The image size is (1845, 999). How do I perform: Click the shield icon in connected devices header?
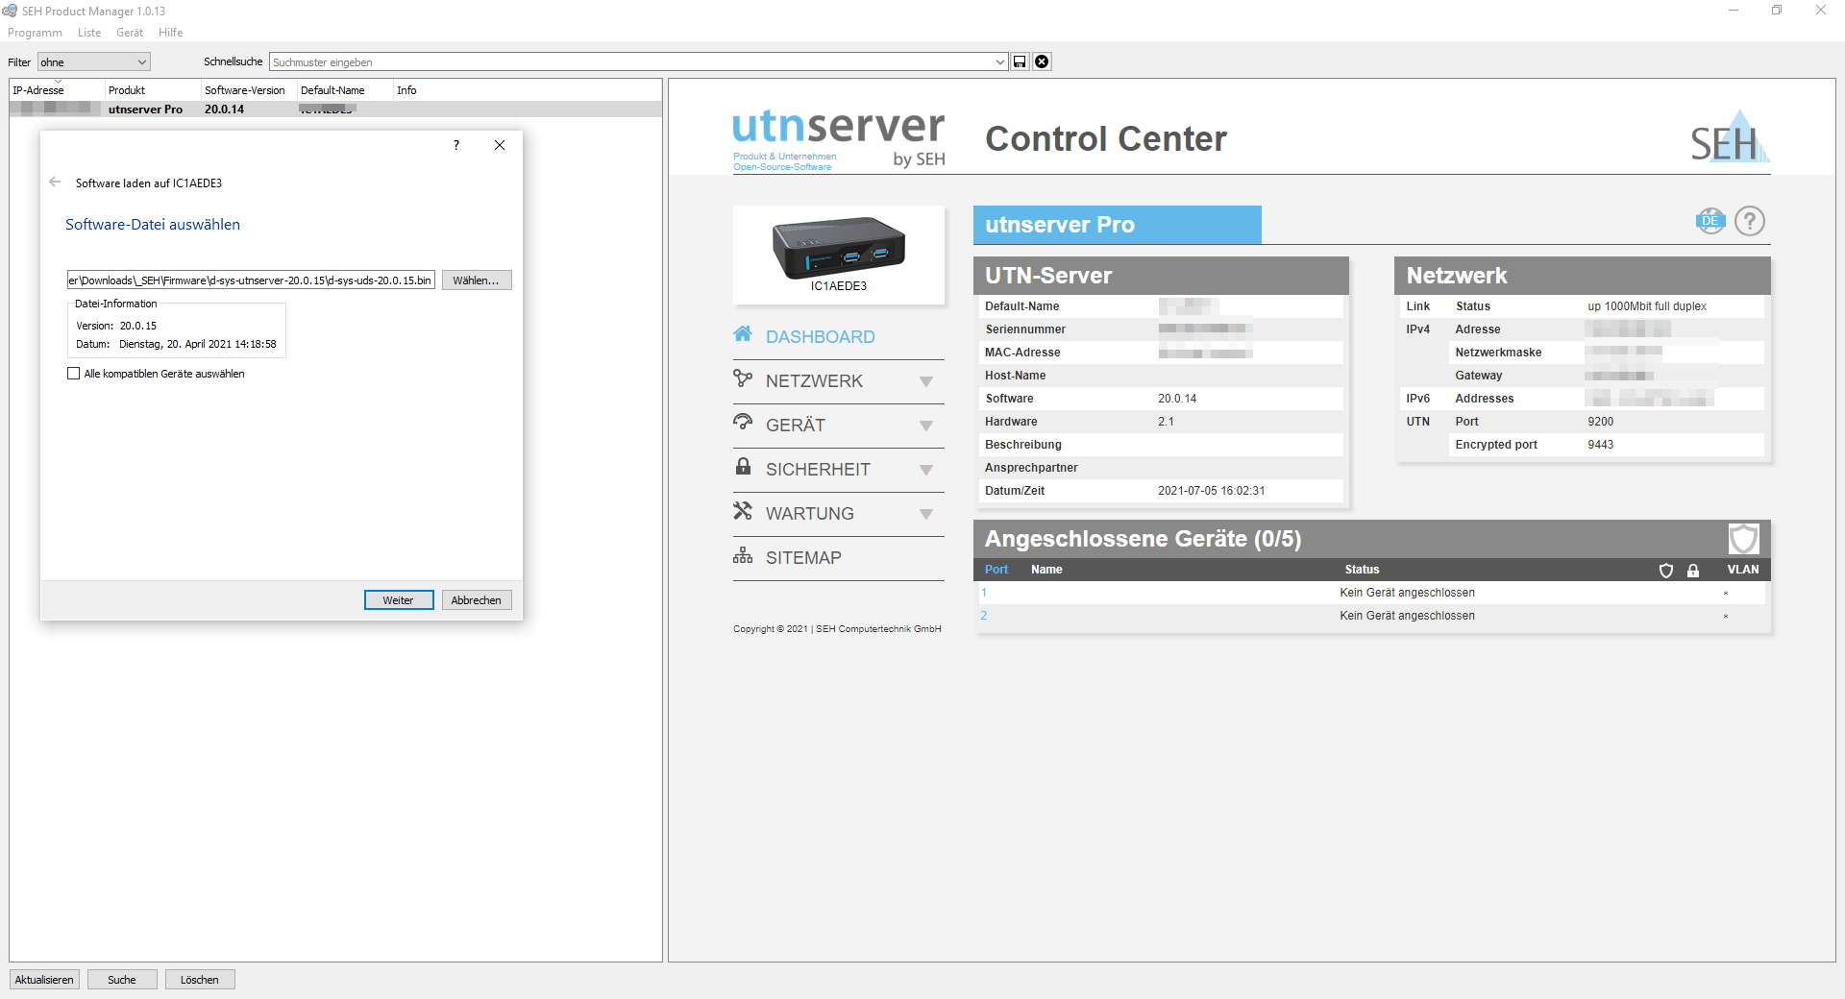(x=1743, y=539)
